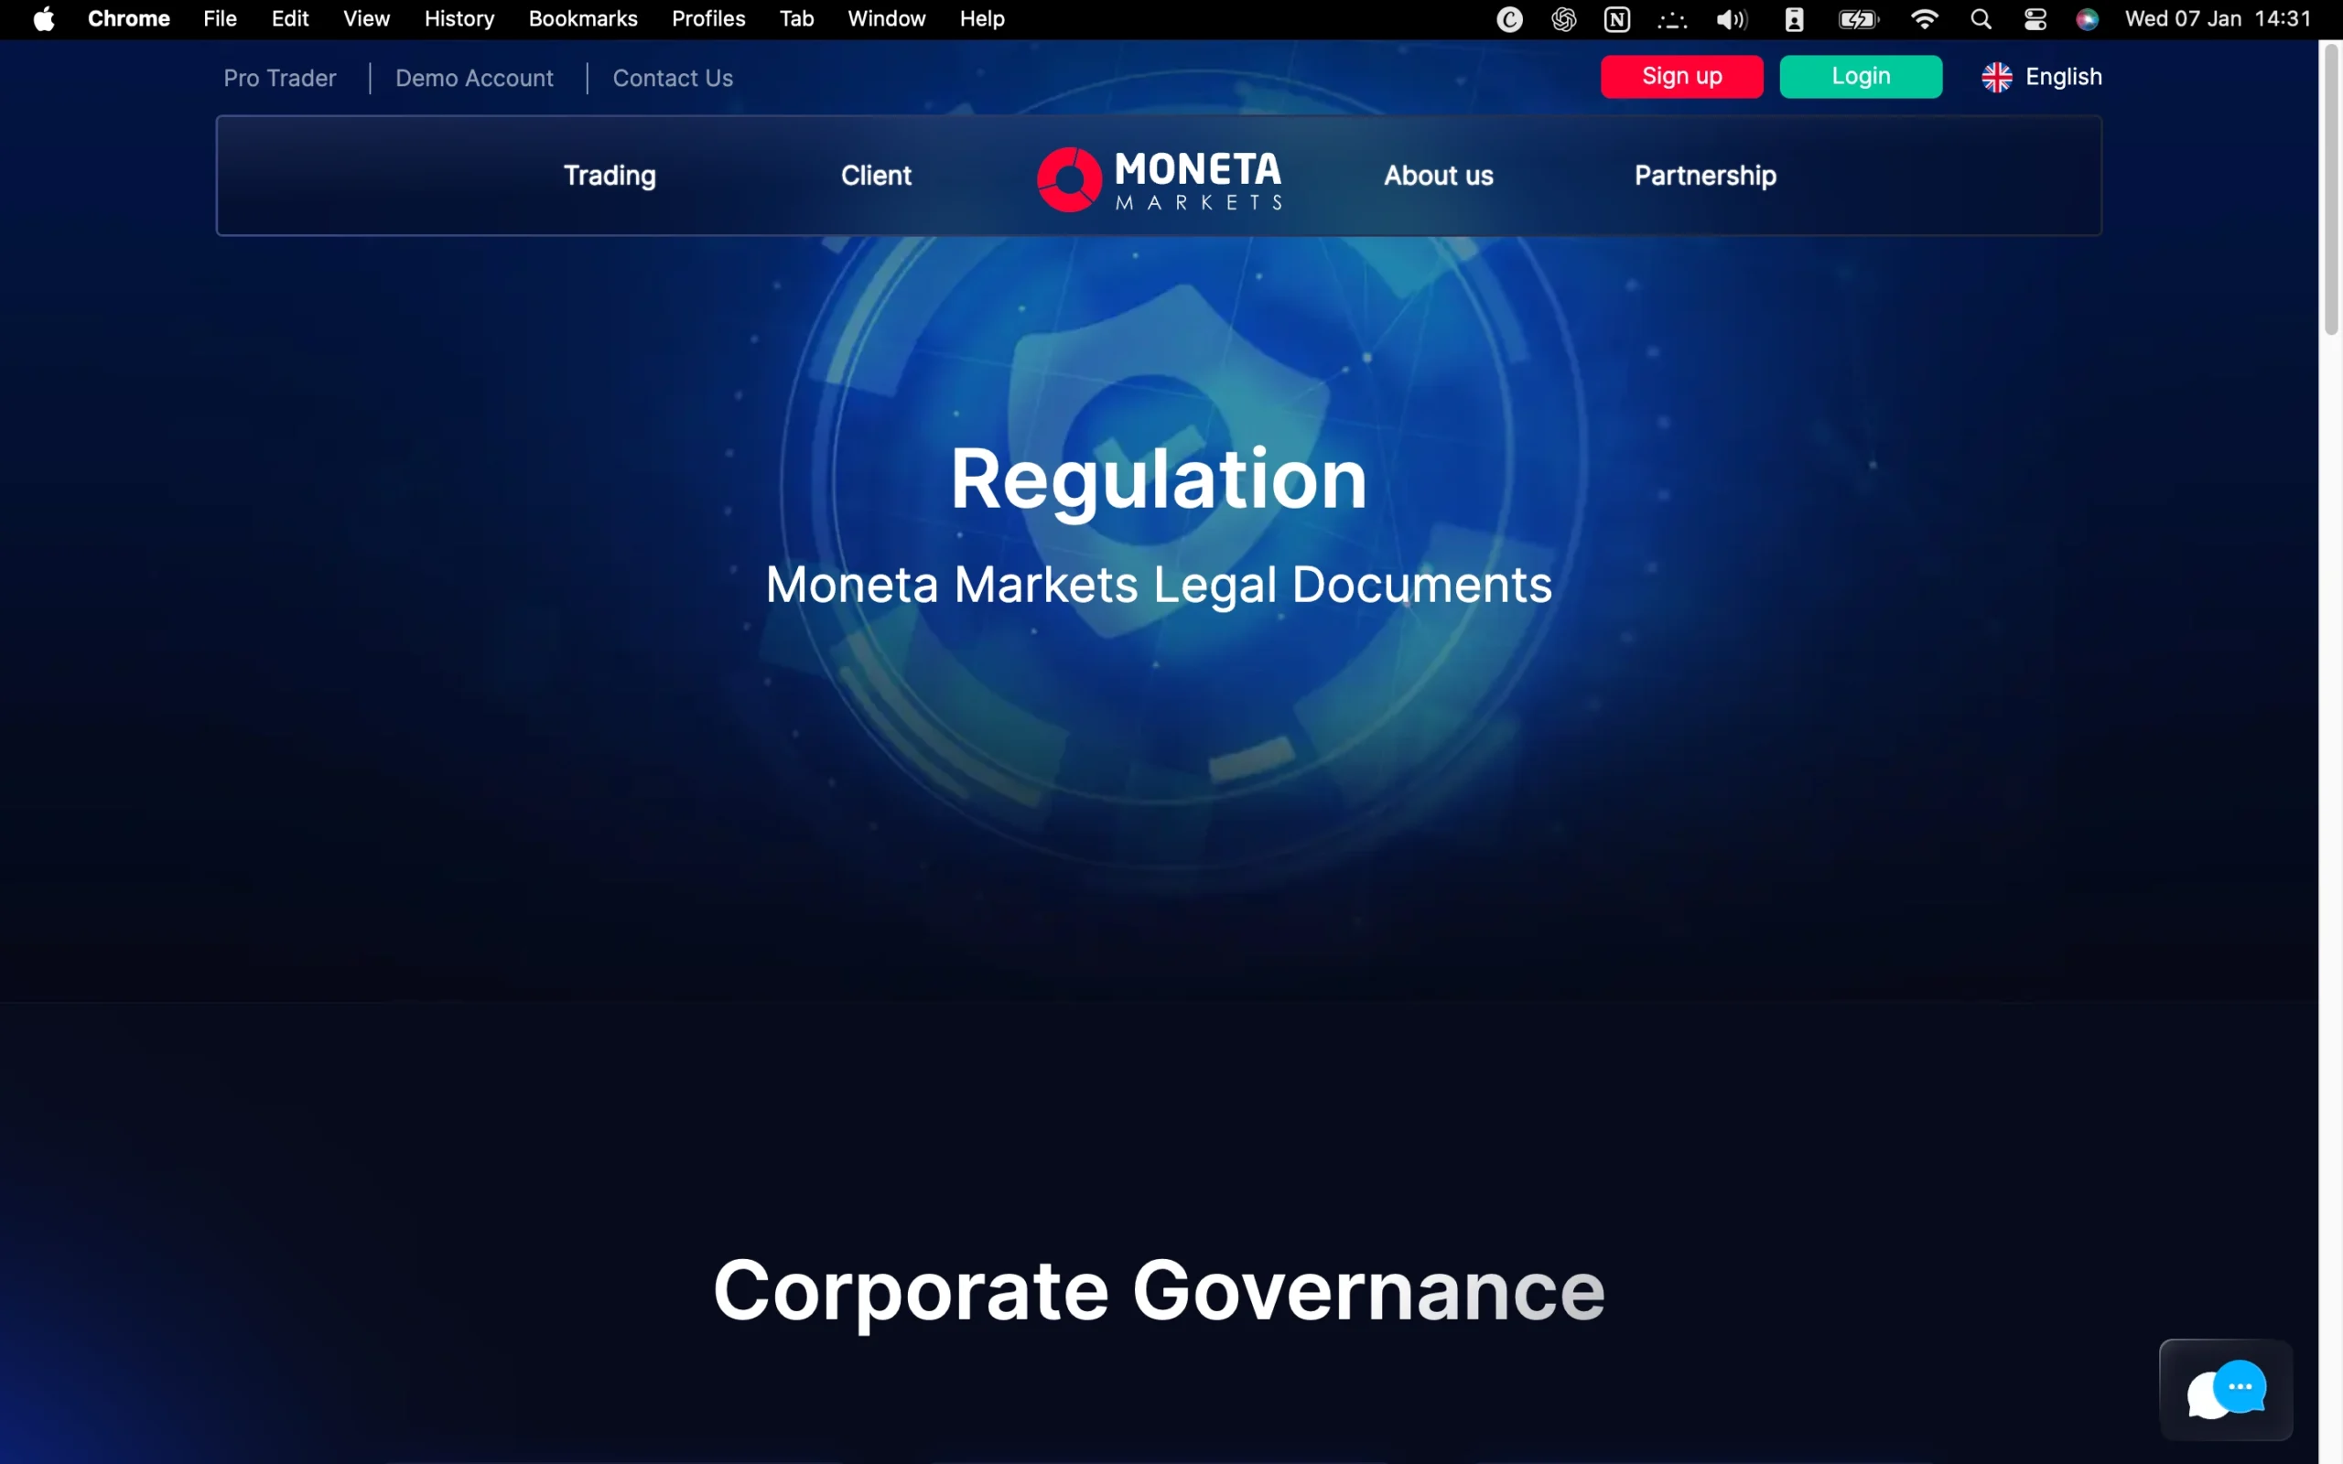The height and width of the screenshot is (1464, 2343).
Task: Open Chrome's Bookmarks menu
Action: click(x=582, y=18)
